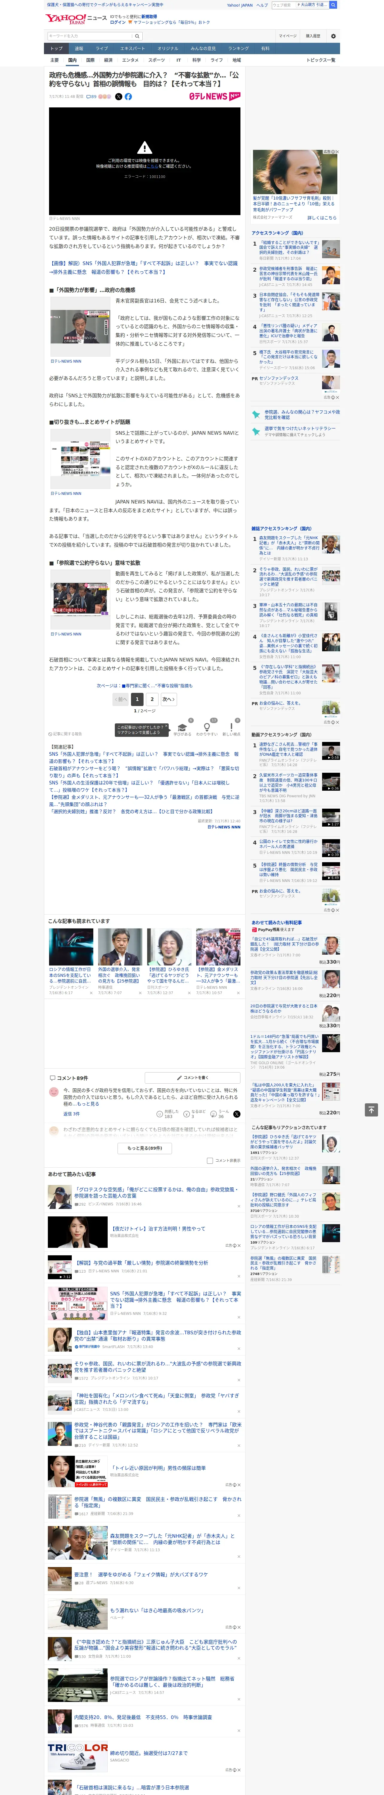Select the トップ tab

pyautogui.click(x=57, y=48)
